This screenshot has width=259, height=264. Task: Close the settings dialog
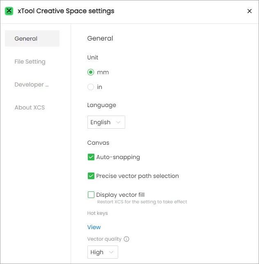(249, 11)
